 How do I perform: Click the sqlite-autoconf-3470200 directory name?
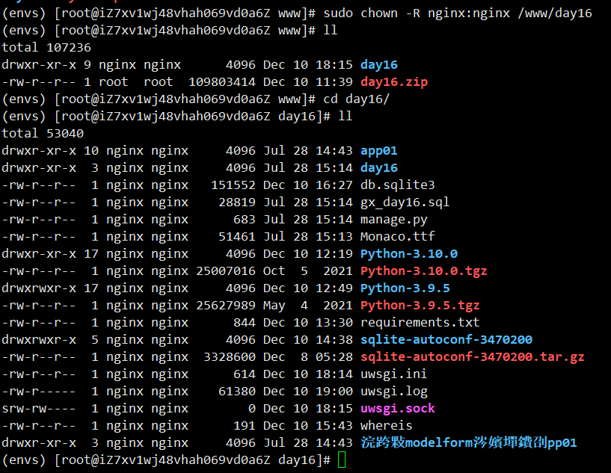tap(446, 340)
